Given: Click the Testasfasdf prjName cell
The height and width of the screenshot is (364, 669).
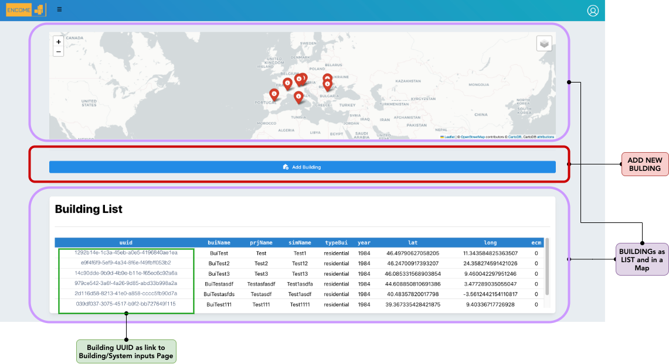Looking at the screenshot, I should [261, 284].
